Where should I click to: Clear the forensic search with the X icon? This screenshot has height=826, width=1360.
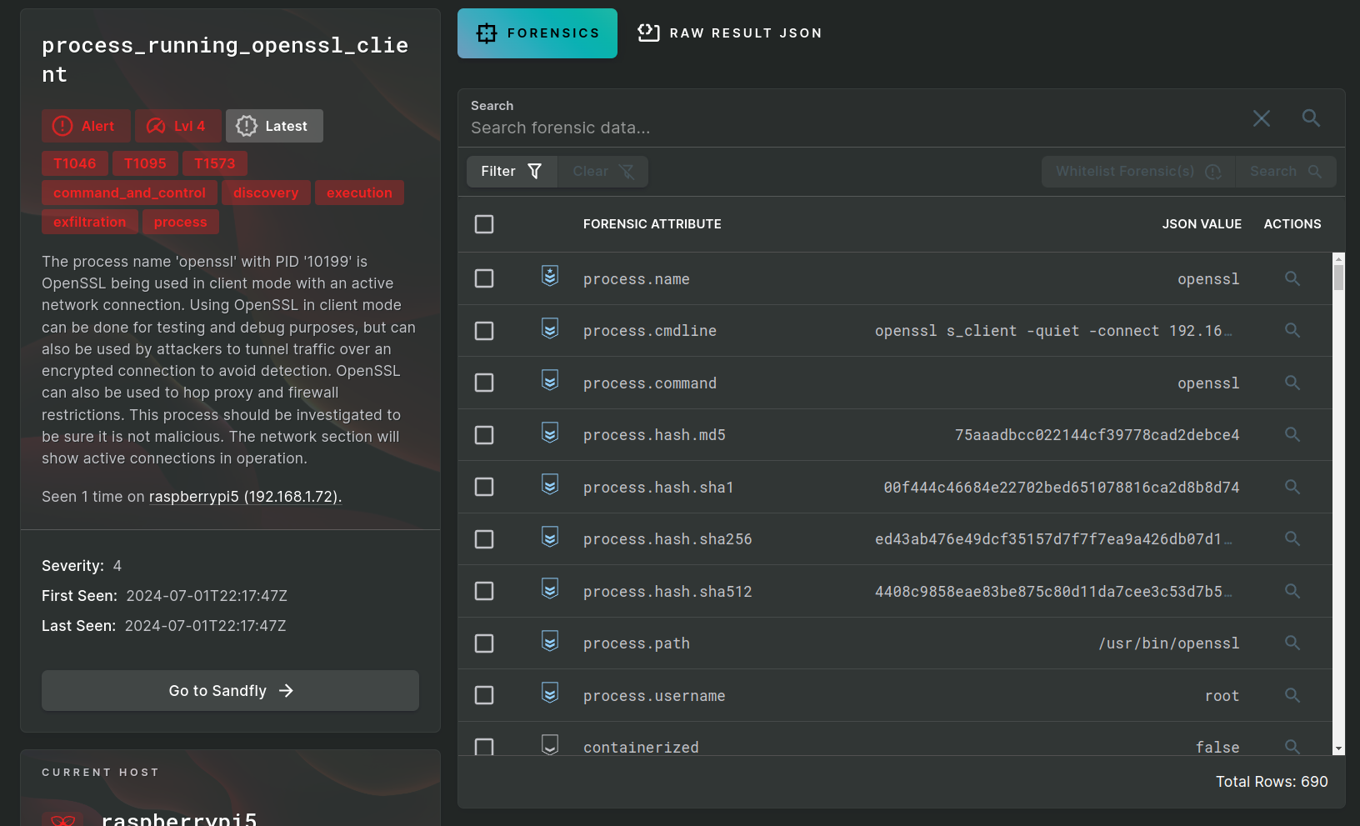click(x=1262, y=118)
